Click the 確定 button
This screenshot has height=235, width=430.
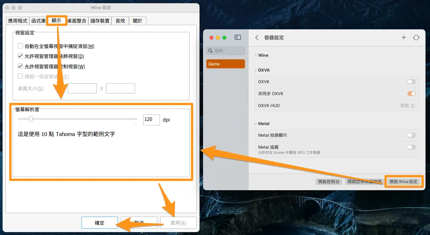click(100, 223)
